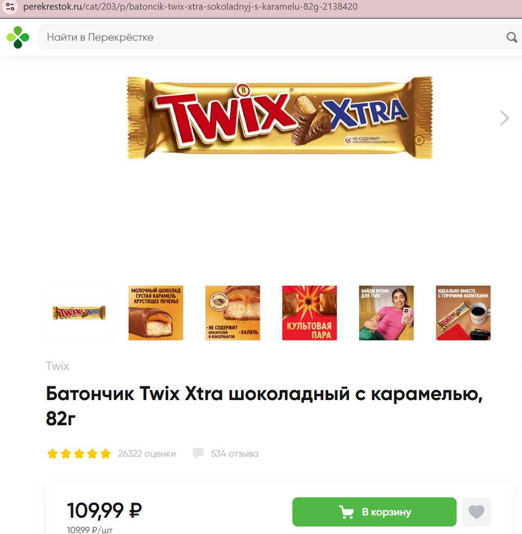Select the thumbnail with woman holding phone
The image size is (522, 534).
386,313
